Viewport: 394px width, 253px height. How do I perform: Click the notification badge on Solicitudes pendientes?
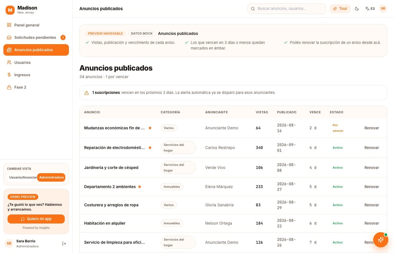point(63,37)
